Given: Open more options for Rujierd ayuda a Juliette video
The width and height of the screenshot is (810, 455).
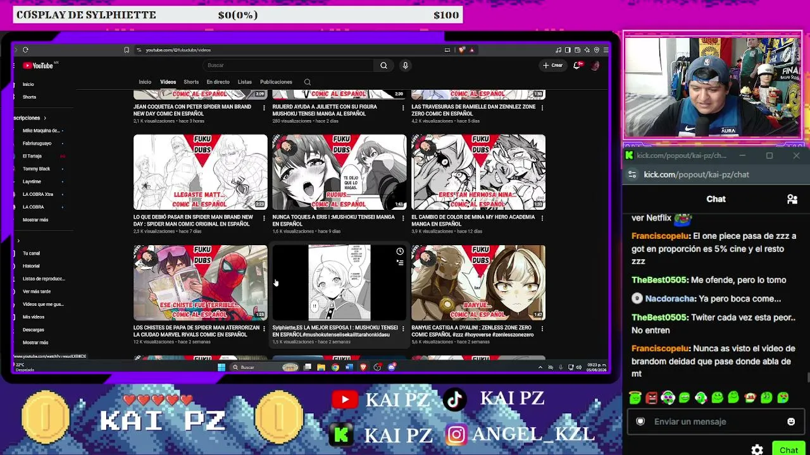Looking at the screenshot, I should [403, 107].
